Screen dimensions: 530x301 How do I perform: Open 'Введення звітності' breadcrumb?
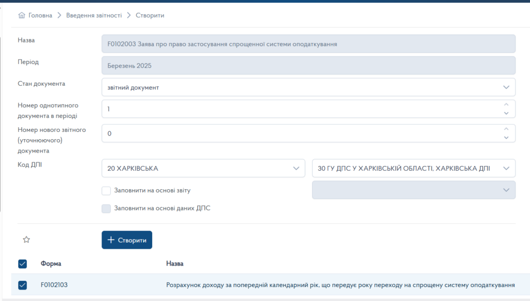tap(94, 16)
